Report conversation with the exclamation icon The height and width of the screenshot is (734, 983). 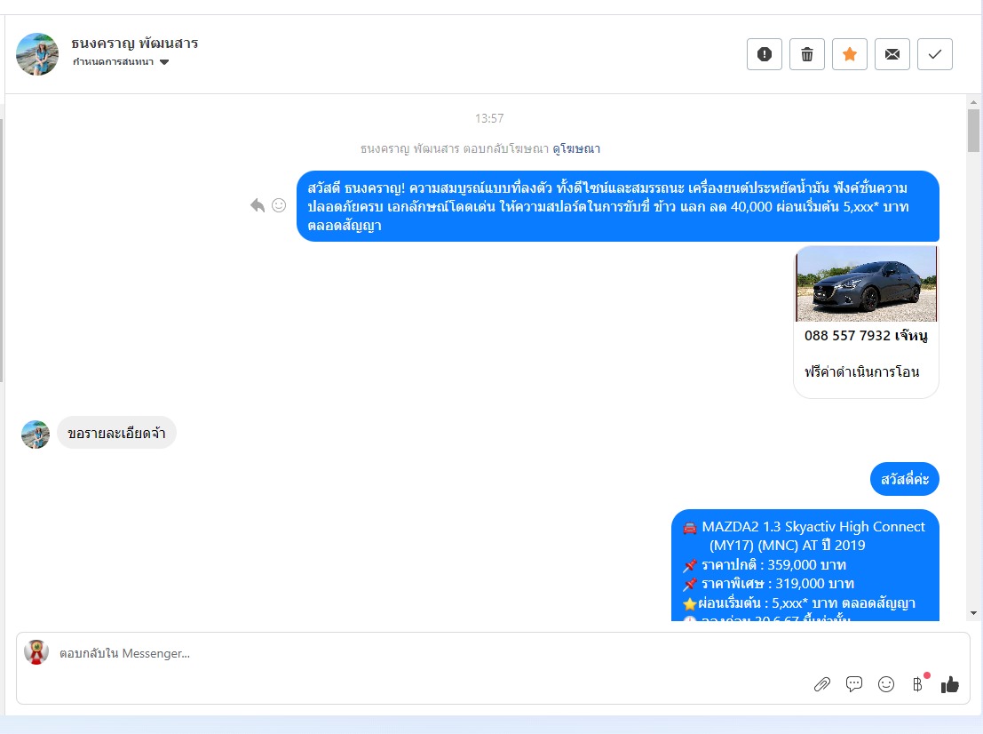(x=765, y=54)
